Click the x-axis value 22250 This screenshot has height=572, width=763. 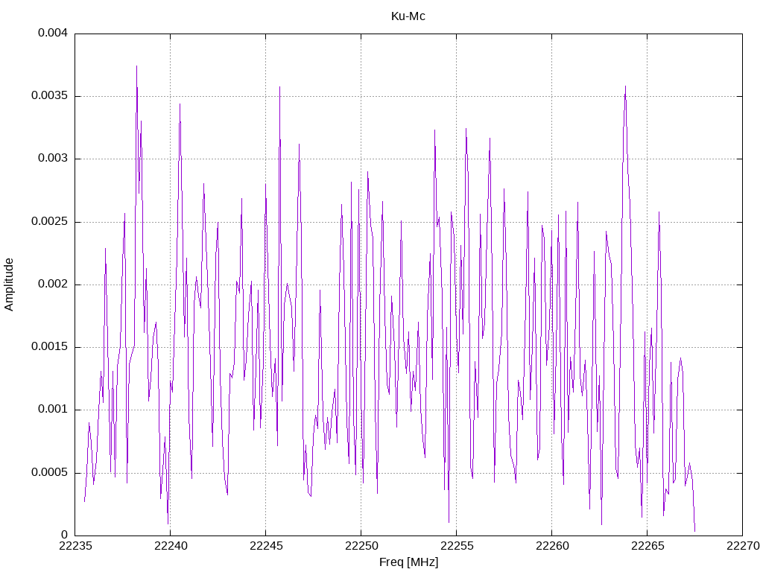tap(361, 546)
